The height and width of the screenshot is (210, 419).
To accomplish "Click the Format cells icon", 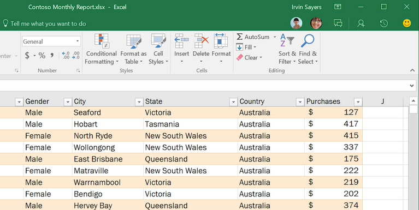I will point(221,41).
